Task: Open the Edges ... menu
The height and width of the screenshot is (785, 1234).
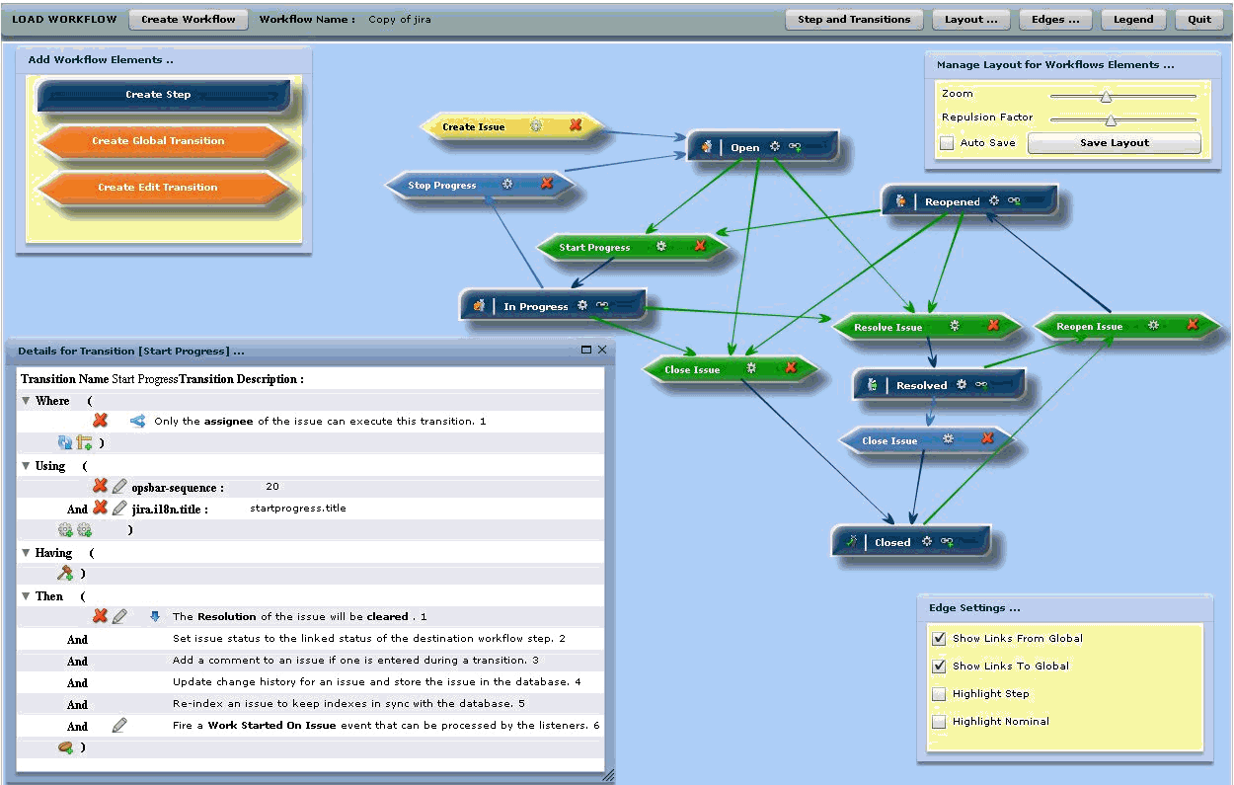Action: [1054, 19]
